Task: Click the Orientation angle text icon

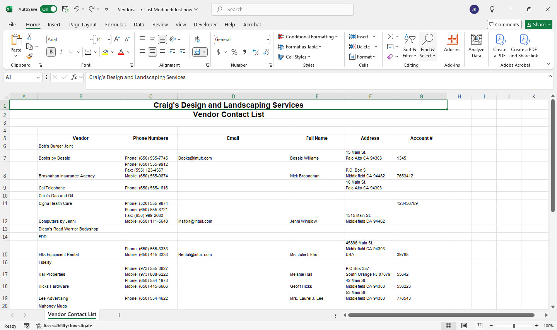Action: (173, 40)
